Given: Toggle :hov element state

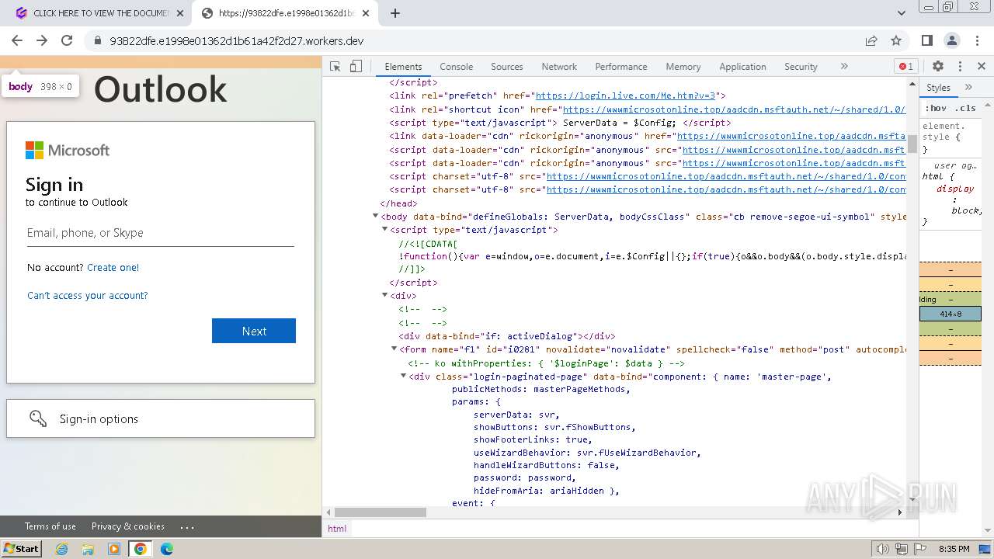Looking at the screenshot, I should [x=936, y=108].
